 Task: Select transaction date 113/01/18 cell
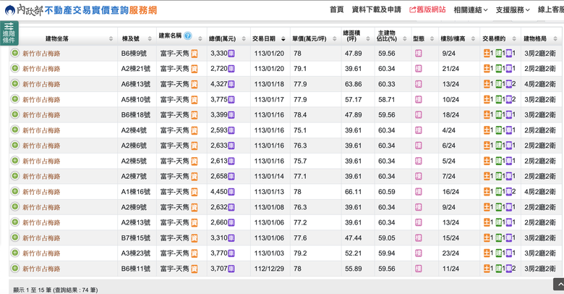pyautogui.click(x=269, y=84)
